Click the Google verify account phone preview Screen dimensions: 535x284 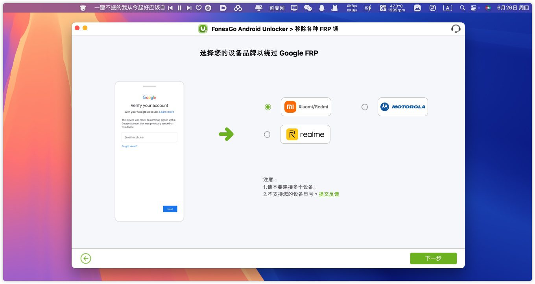coord(149,151)
